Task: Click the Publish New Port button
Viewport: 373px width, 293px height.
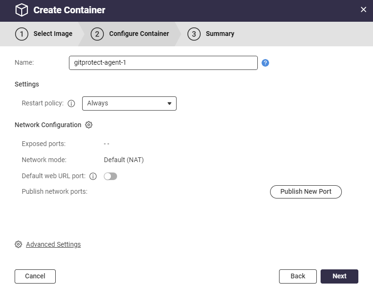Action: click(x=305, y=191)
